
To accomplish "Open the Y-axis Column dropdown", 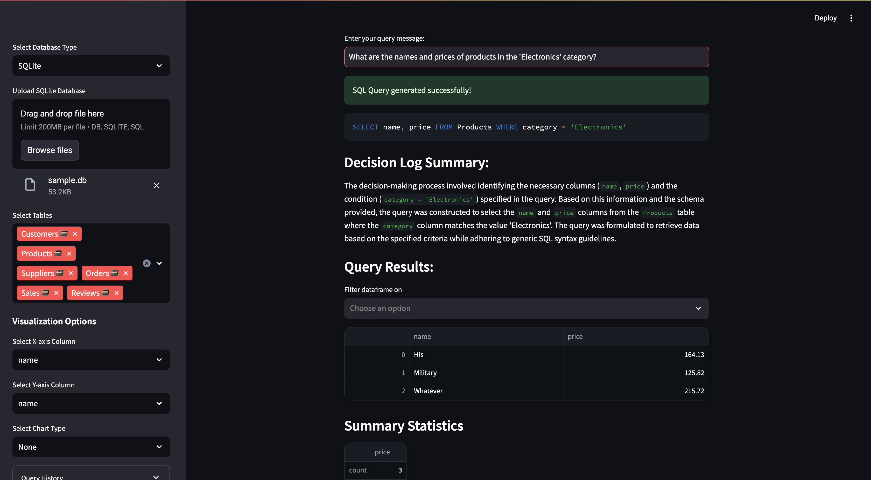I will (91, 403).
